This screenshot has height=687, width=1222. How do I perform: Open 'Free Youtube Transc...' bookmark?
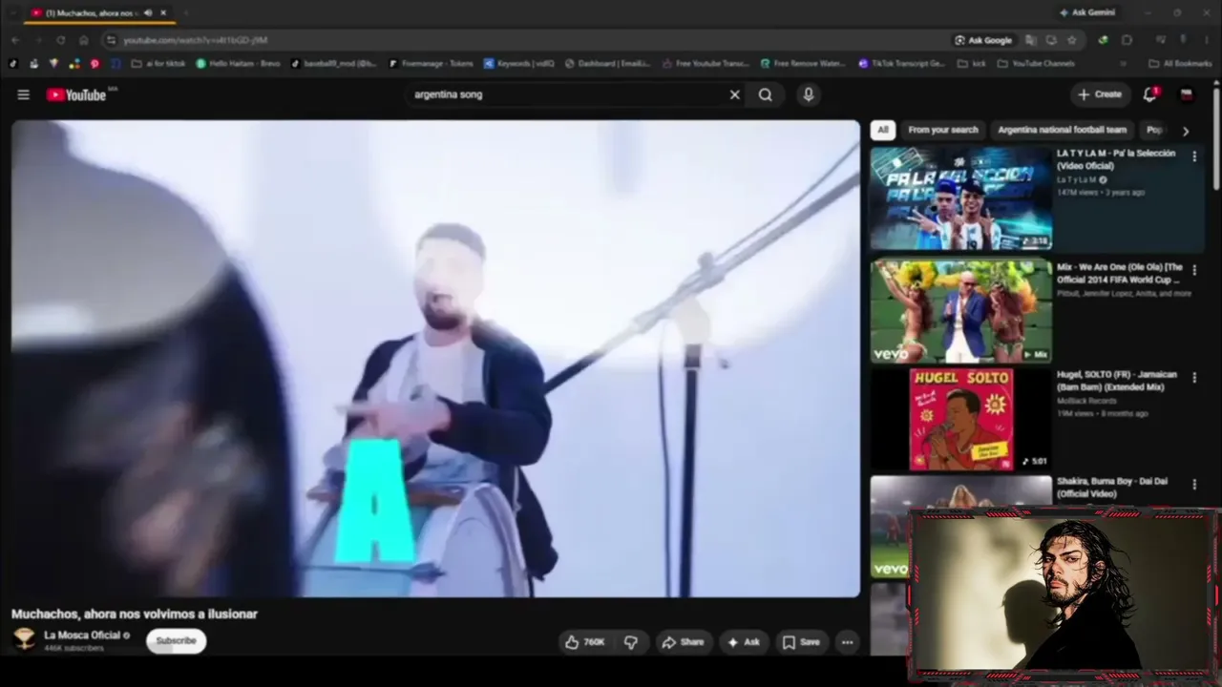(x=706, y=64)
